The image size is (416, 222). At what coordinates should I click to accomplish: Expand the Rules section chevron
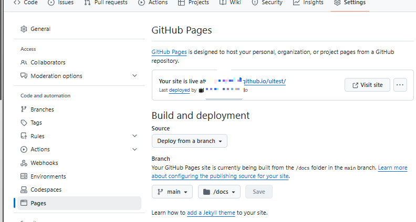click(x=135, y=136)
